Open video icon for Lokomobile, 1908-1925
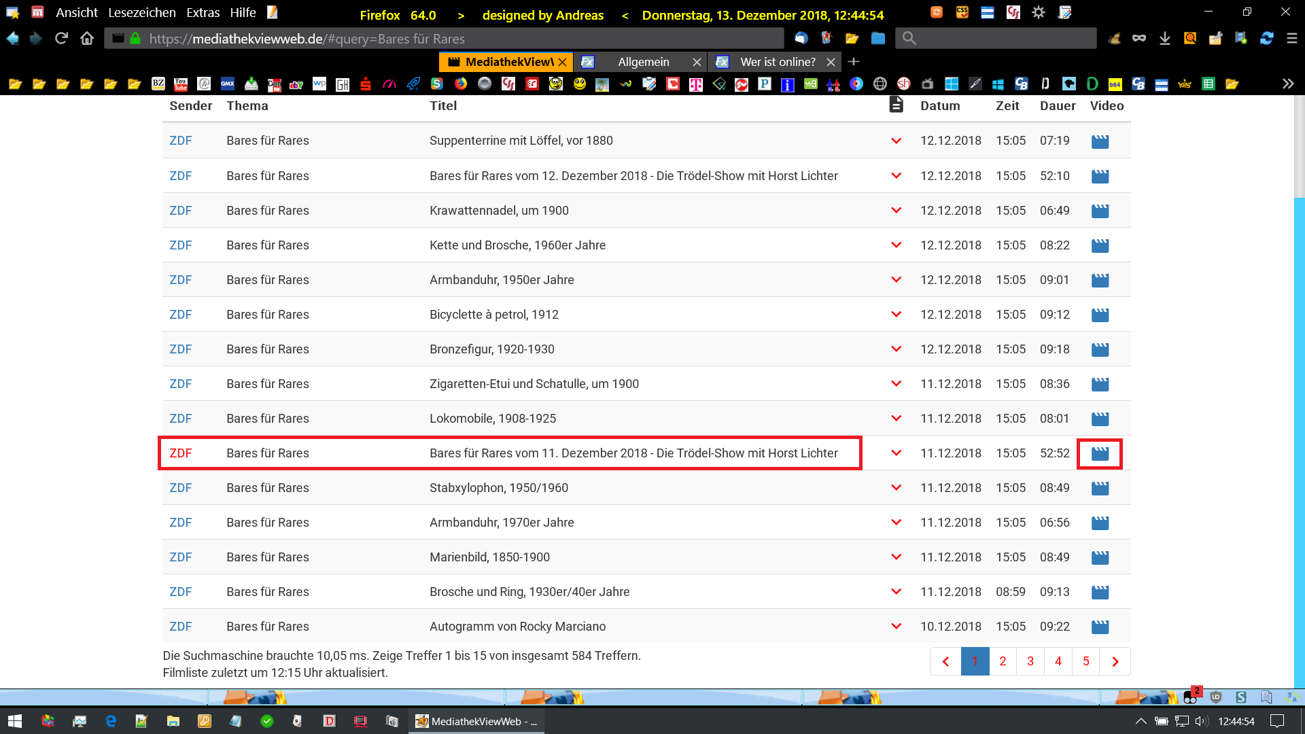 [x=1100, y=419]
